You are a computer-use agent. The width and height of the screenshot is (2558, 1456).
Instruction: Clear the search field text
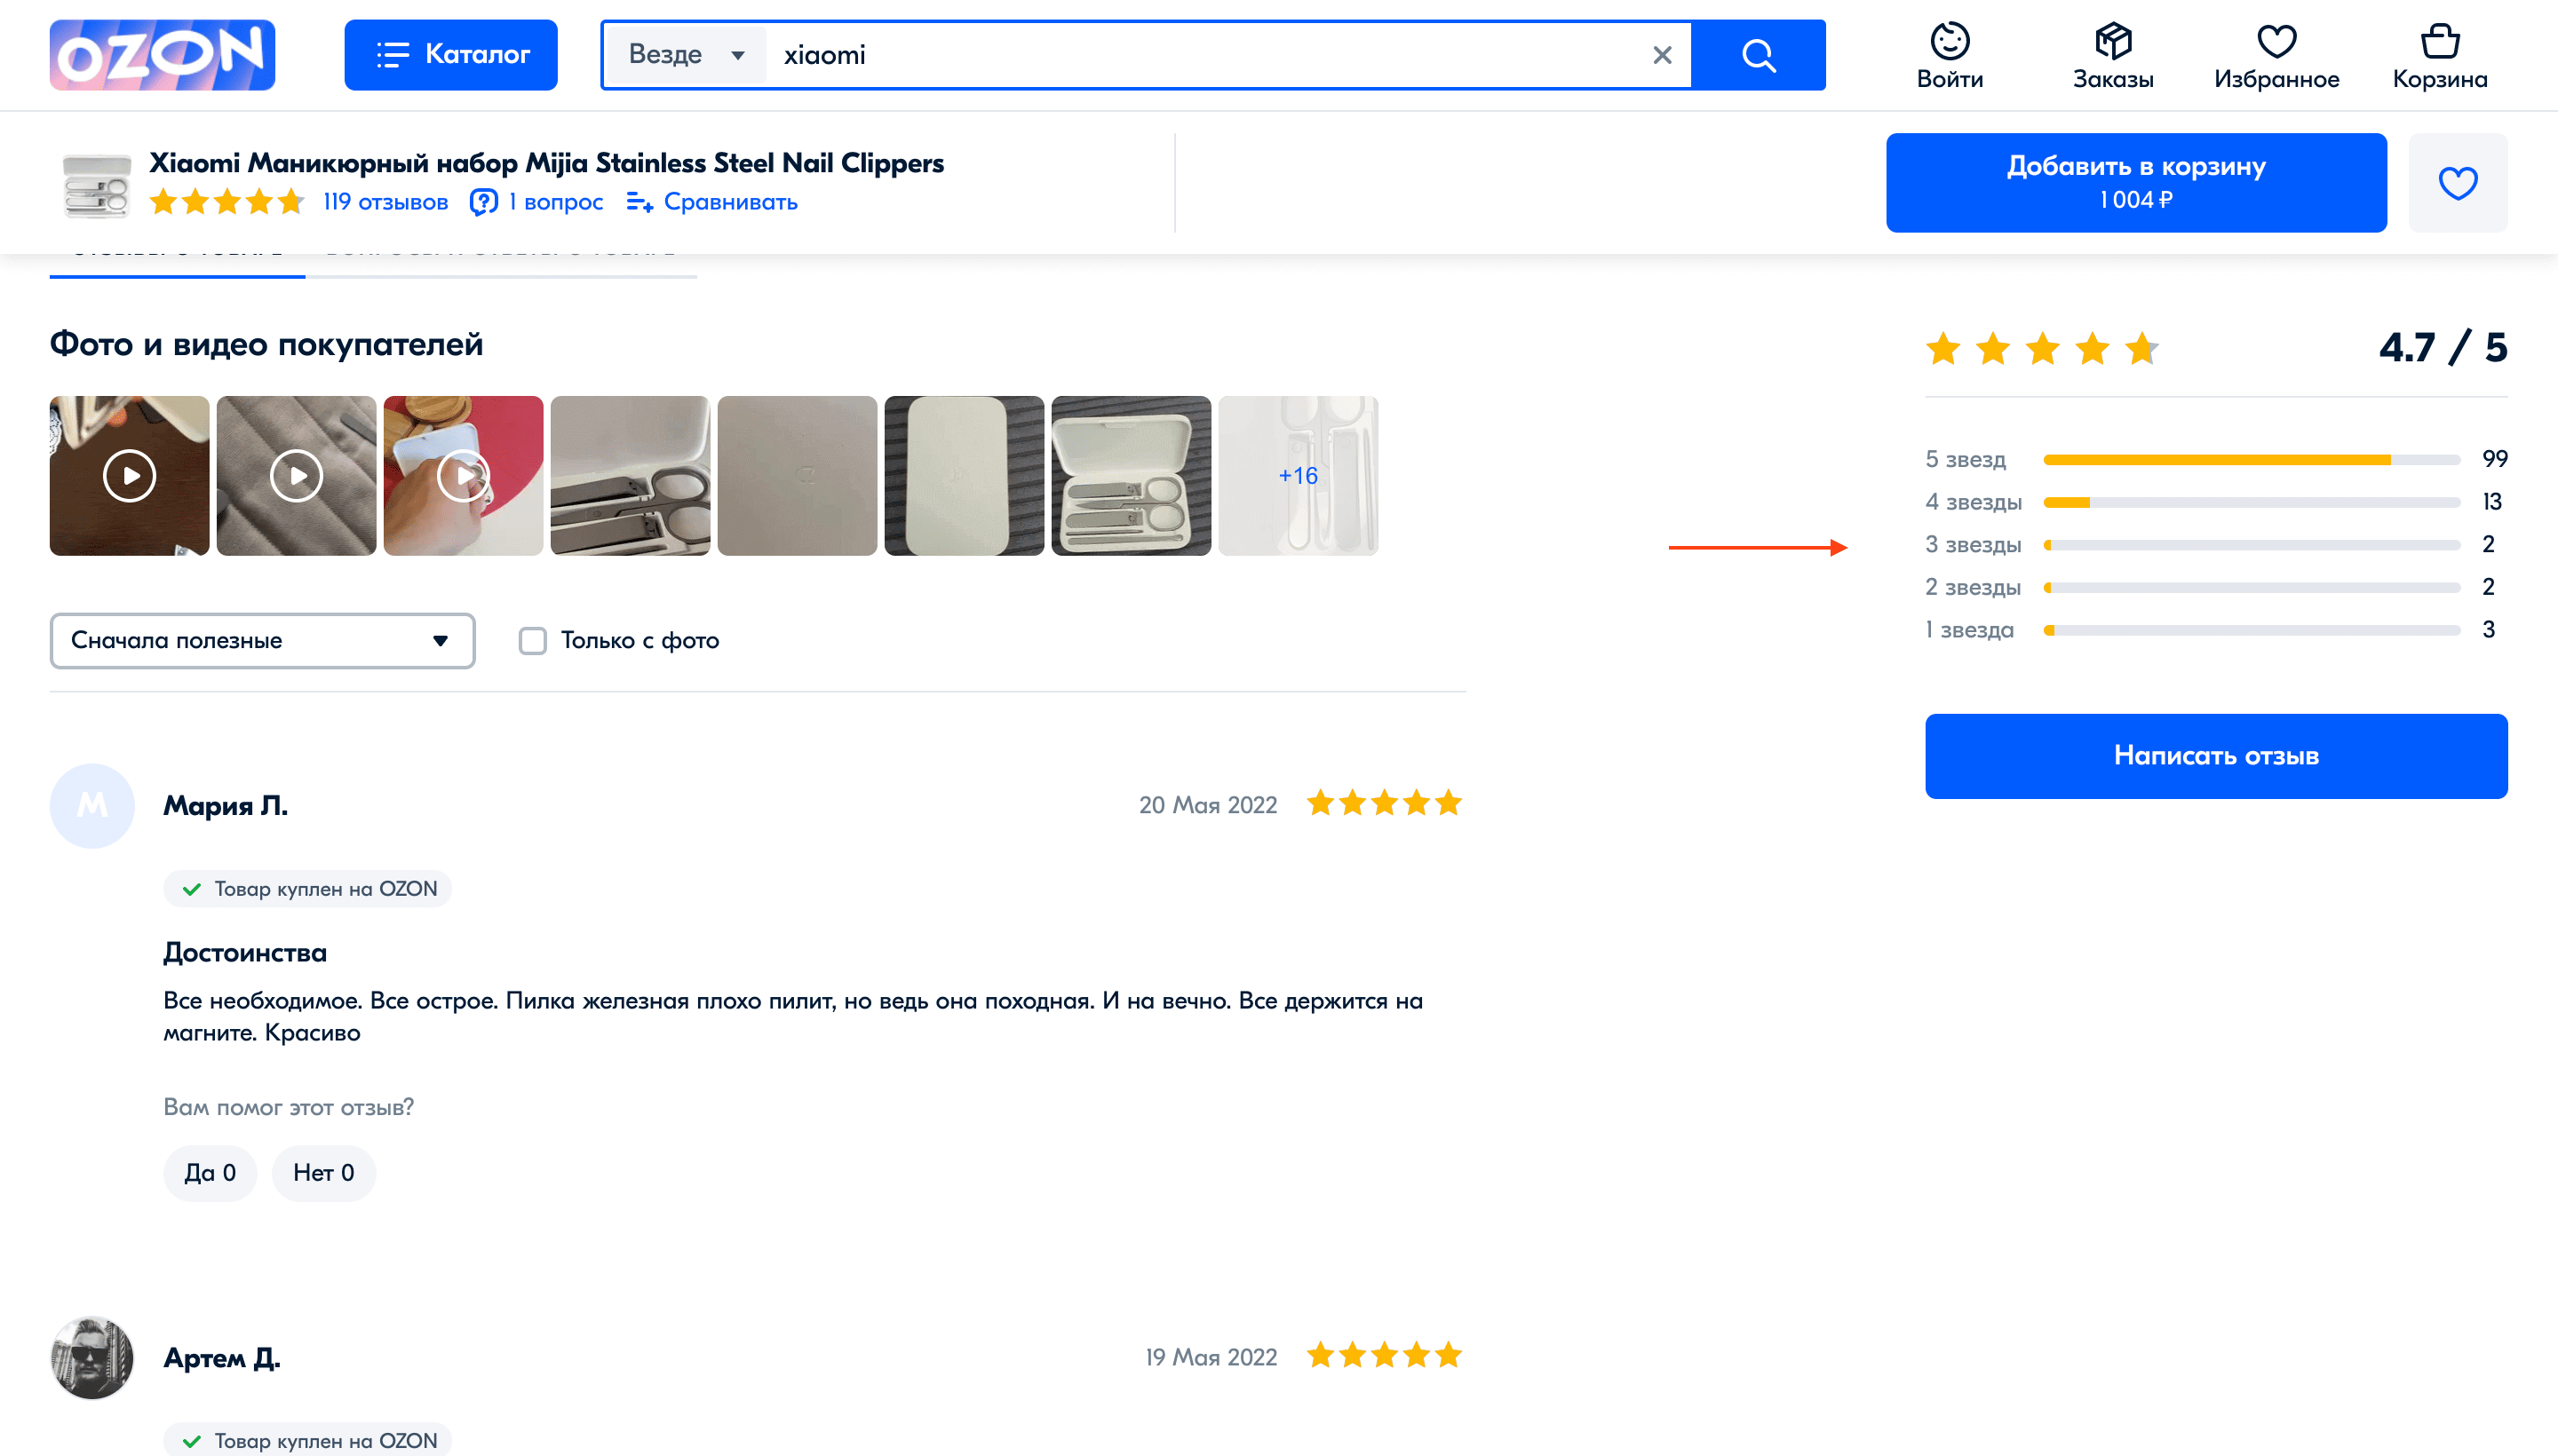[x=1662, y=55]
